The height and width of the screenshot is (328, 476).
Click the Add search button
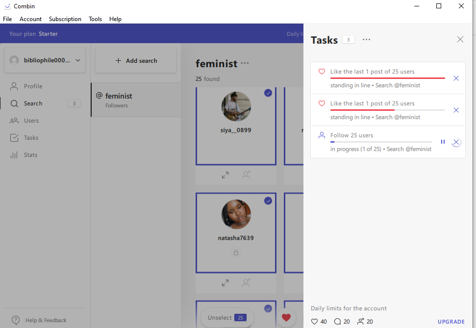(136, 60)
